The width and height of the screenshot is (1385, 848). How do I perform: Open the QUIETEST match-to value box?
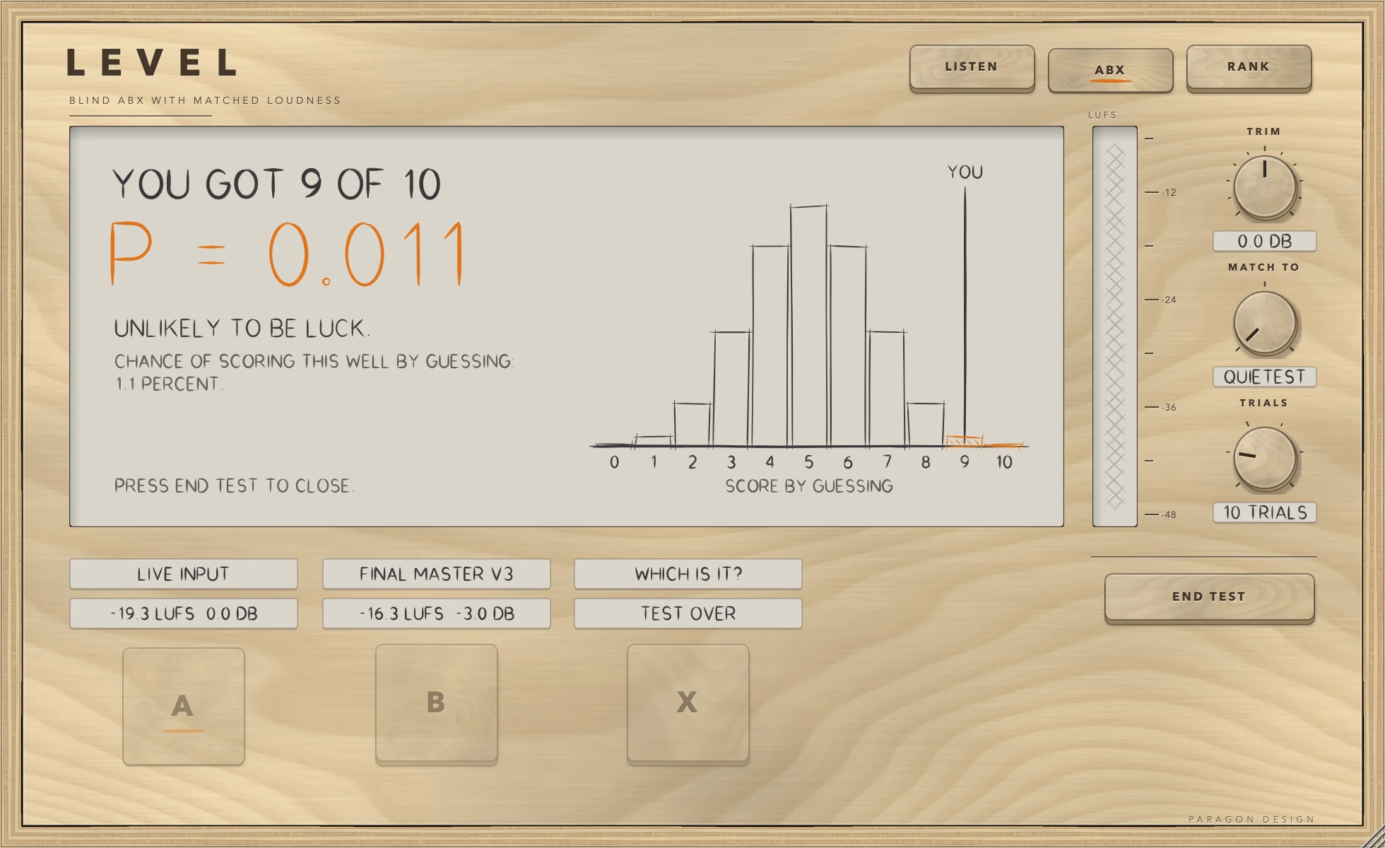coord(1264,377)
